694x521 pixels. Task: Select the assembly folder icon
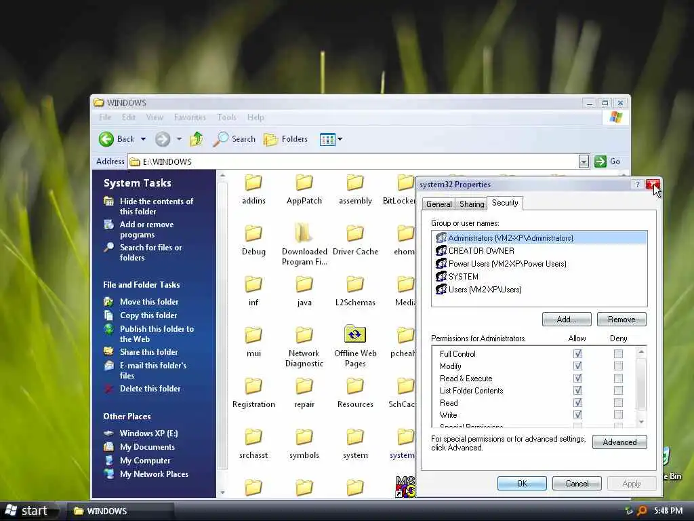click(355, 182)
